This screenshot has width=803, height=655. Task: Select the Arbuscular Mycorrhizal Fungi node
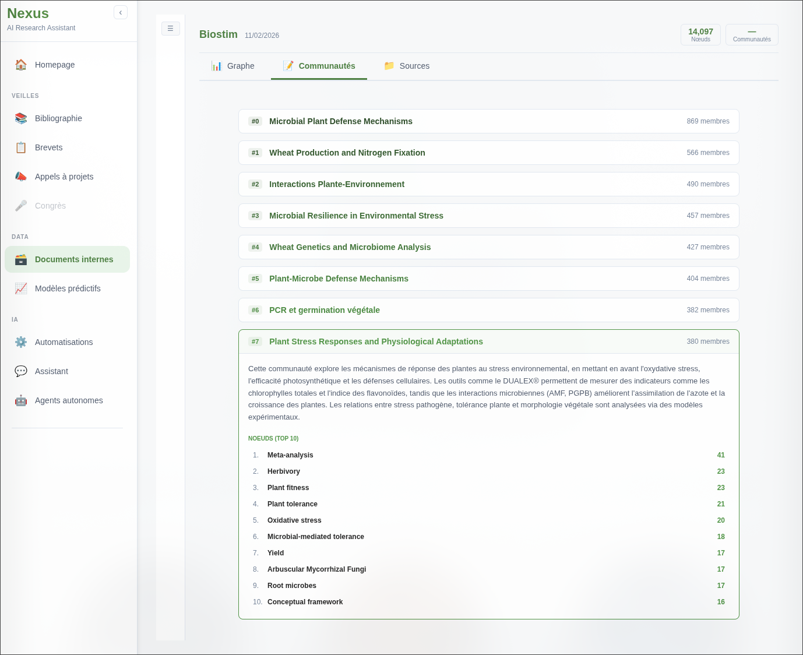click(316, 569)
